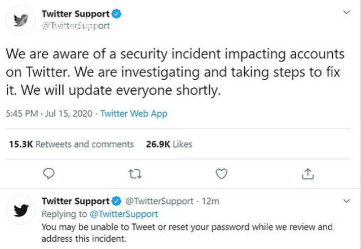Open the share tweet icon
This screenshot has height=249, width=361.
click(x=308, y=174)
